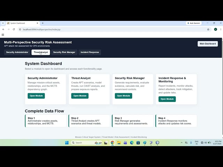Image resolution: width=223 pixels, height=167 pixels.
Task: Click the Ask Gemini button
Action: (194, 23)
